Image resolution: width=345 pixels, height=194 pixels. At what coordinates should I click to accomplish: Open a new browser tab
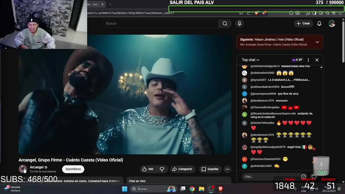tap(110, 4)
